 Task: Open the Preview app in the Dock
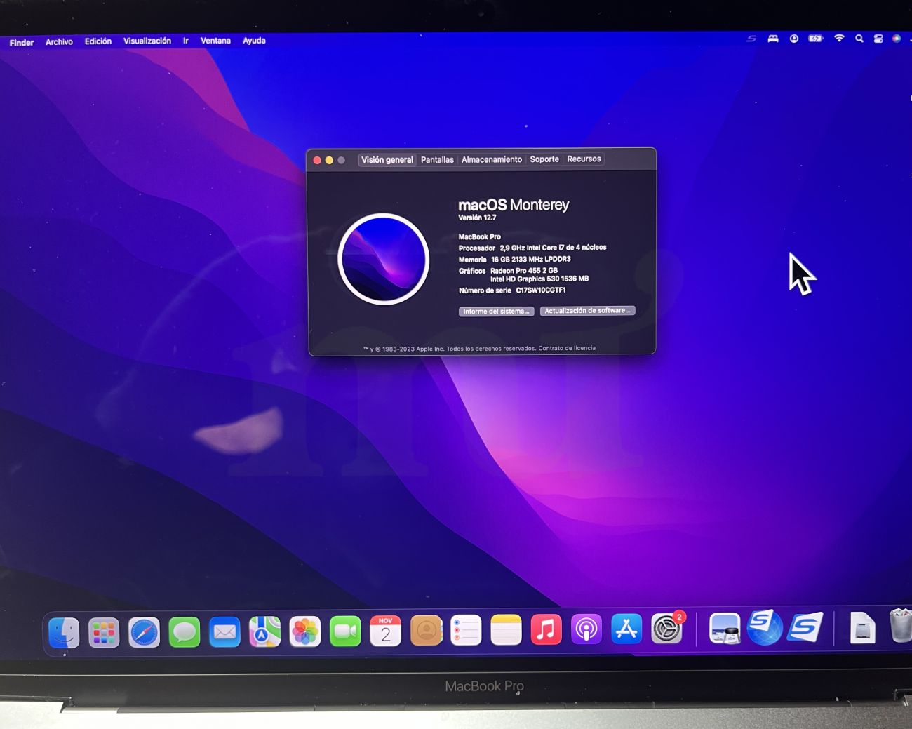725,628
